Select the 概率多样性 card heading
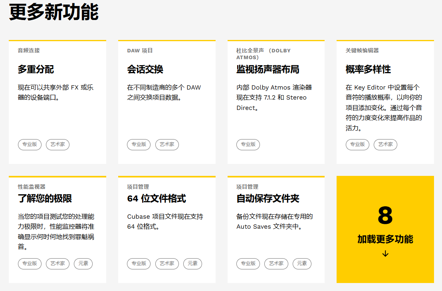Image resolution: width=442 pixels, height=291 pixels. [368, 70]
